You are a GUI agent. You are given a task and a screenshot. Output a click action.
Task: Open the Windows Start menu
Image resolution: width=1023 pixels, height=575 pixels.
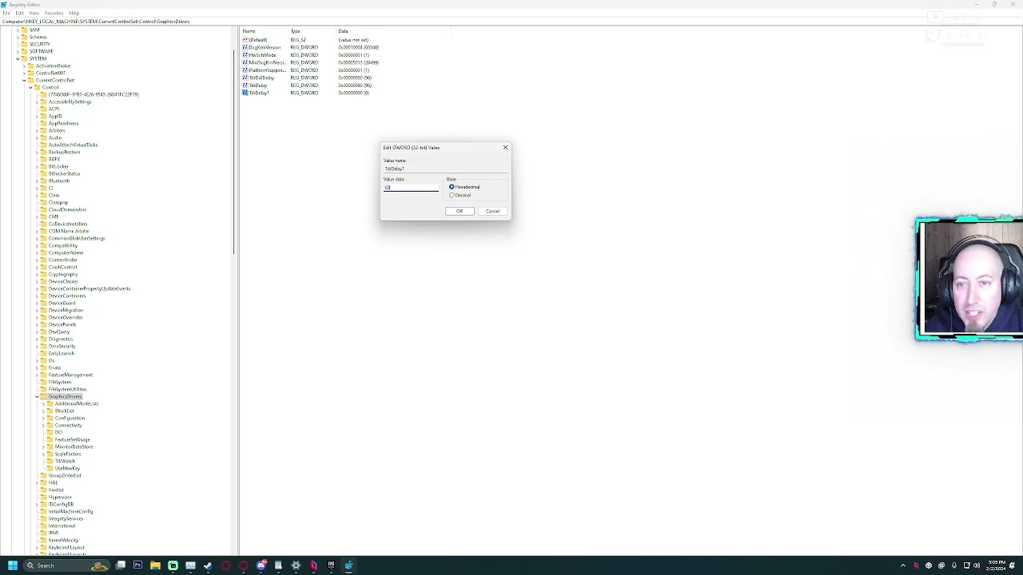pyautogui.click(x=13, y=565)
